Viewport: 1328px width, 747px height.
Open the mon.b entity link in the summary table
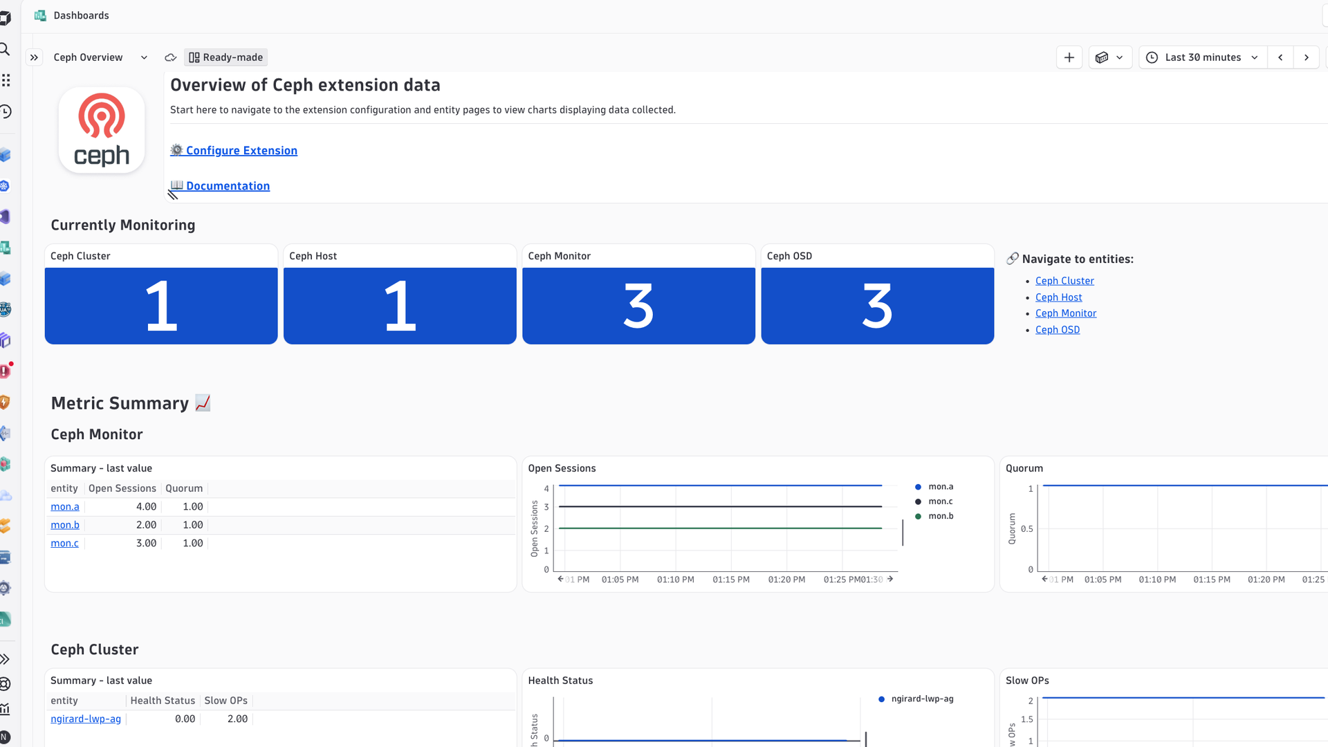coord(65,525)
